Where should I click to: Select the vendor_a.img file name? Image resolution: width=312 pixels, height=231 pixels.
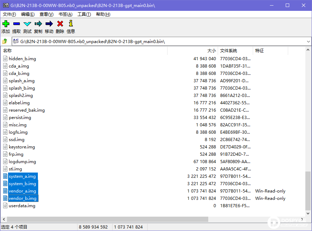tap(22, 191)
